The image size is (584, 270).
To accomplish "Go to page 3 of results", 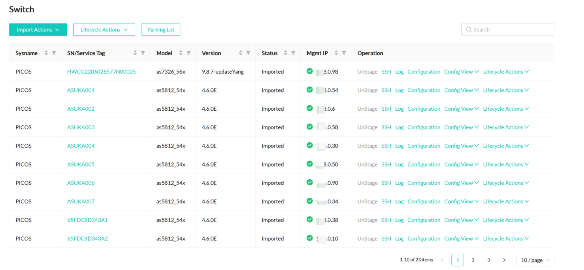I will pyautogui.click(x=489, y=260).
